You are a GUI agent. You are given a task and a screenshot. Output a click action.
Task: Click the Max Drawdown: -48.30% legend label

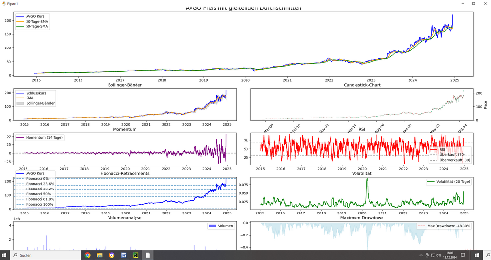point(449,226)
